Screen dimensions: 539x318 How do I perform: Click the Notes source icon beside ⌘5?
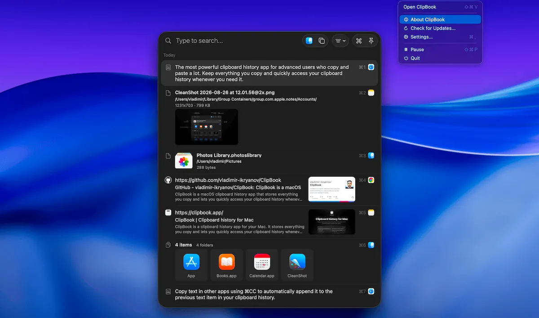(x=371, y=212)
